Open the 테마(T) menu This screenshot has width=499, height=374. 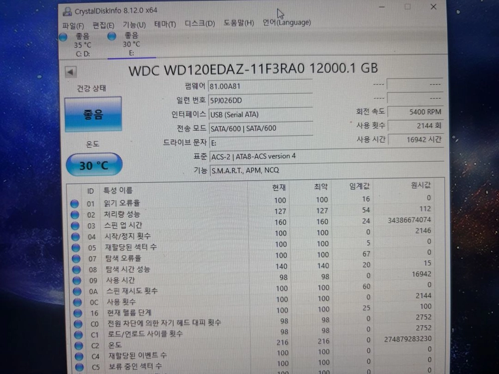(x=165, y=24)
